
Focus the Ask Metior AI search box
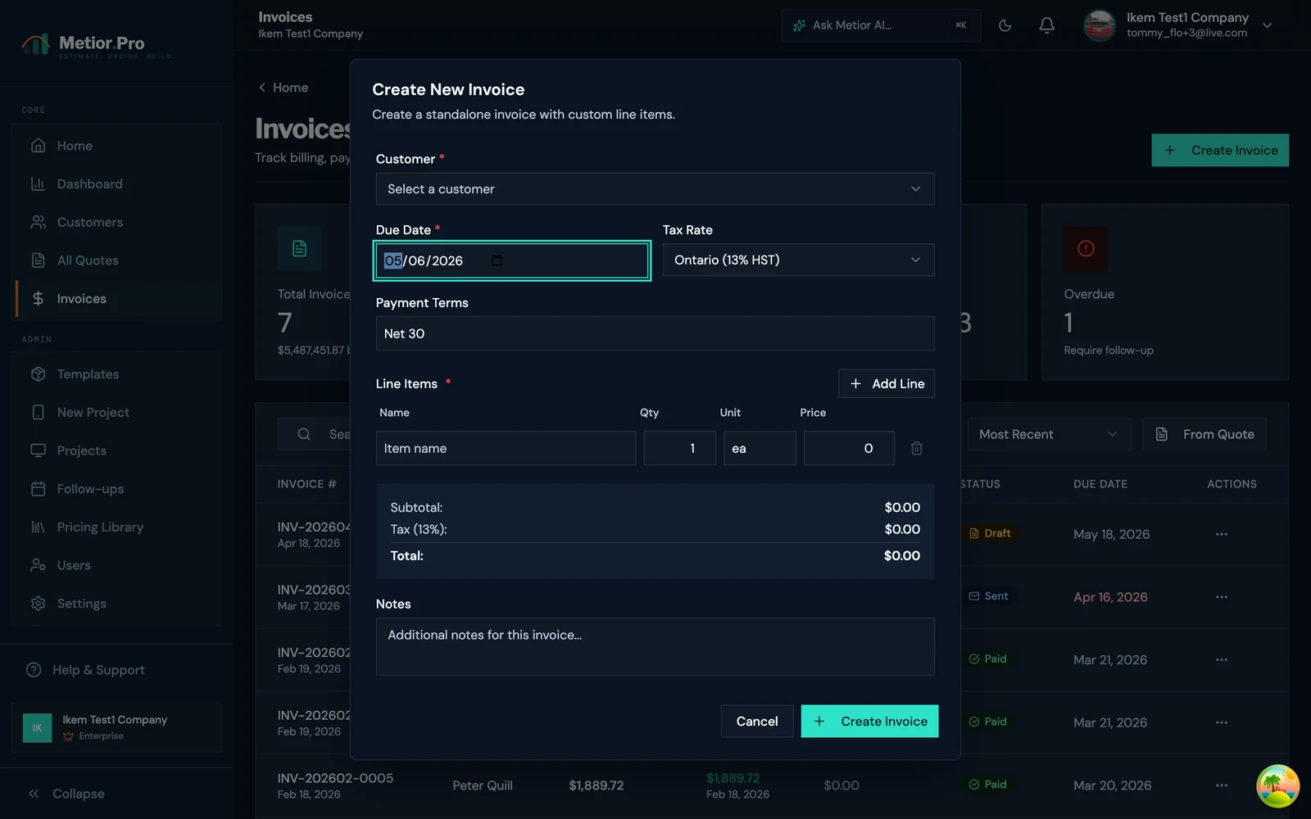click(x=880, y=25)
